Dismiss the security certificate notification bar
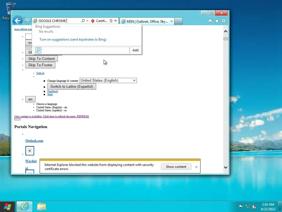The width and height of the screenshot is (282, 212). (196, 167)
